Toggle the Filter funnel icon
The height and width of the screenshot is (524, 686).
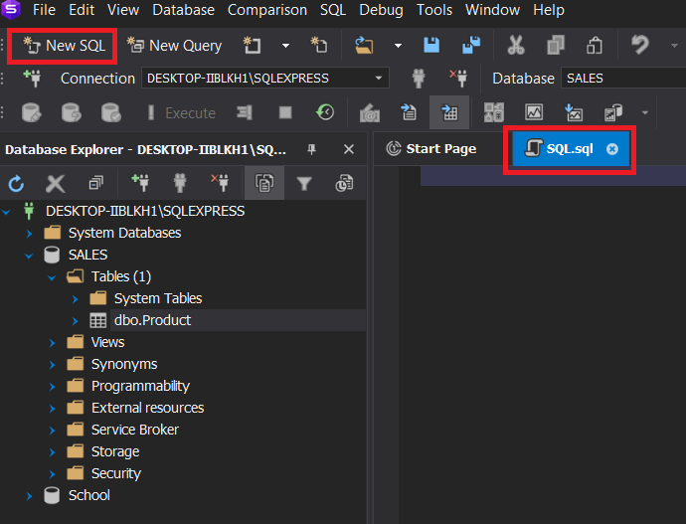click(304, 183)
